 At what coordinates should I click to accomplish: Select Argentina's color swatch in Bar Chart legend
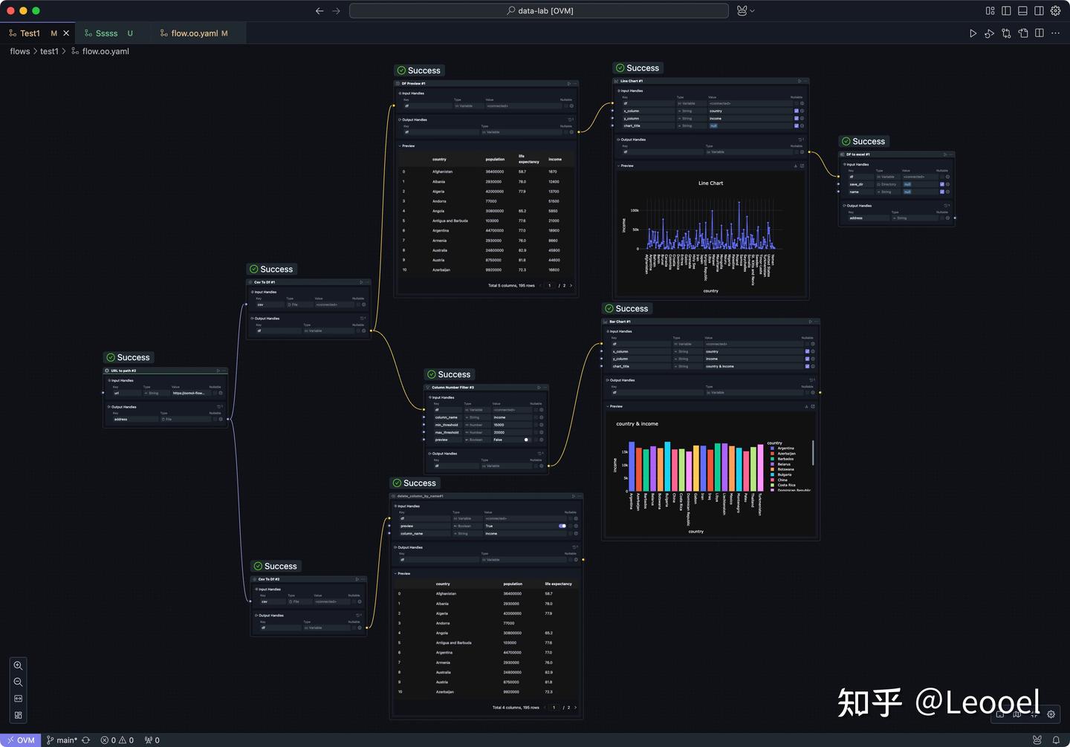773,448
